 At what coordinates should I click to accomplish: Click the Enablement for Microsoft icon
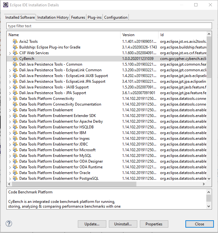(x=15, y=150)
